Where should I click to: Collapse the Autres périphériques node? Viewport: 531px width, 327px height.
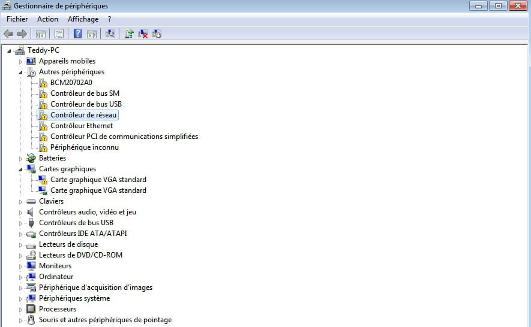coord(20,72)
